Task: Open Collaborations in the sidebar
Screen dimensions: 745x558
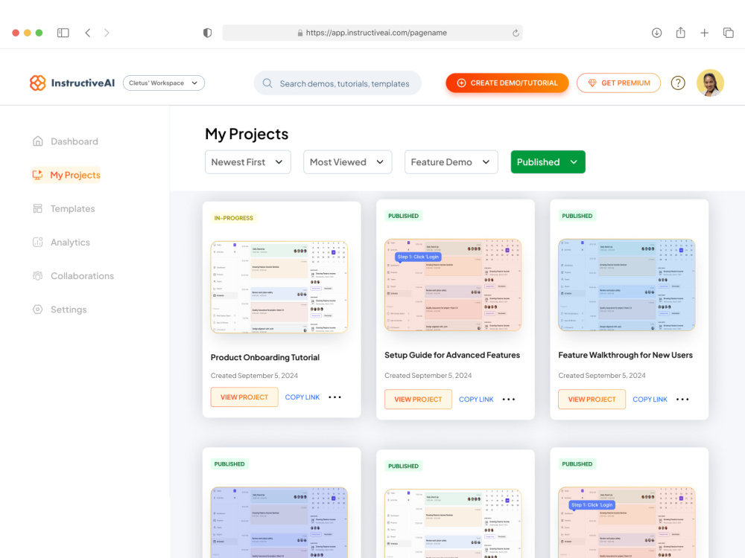Action: pyautogui.click(x=73, y=276)
